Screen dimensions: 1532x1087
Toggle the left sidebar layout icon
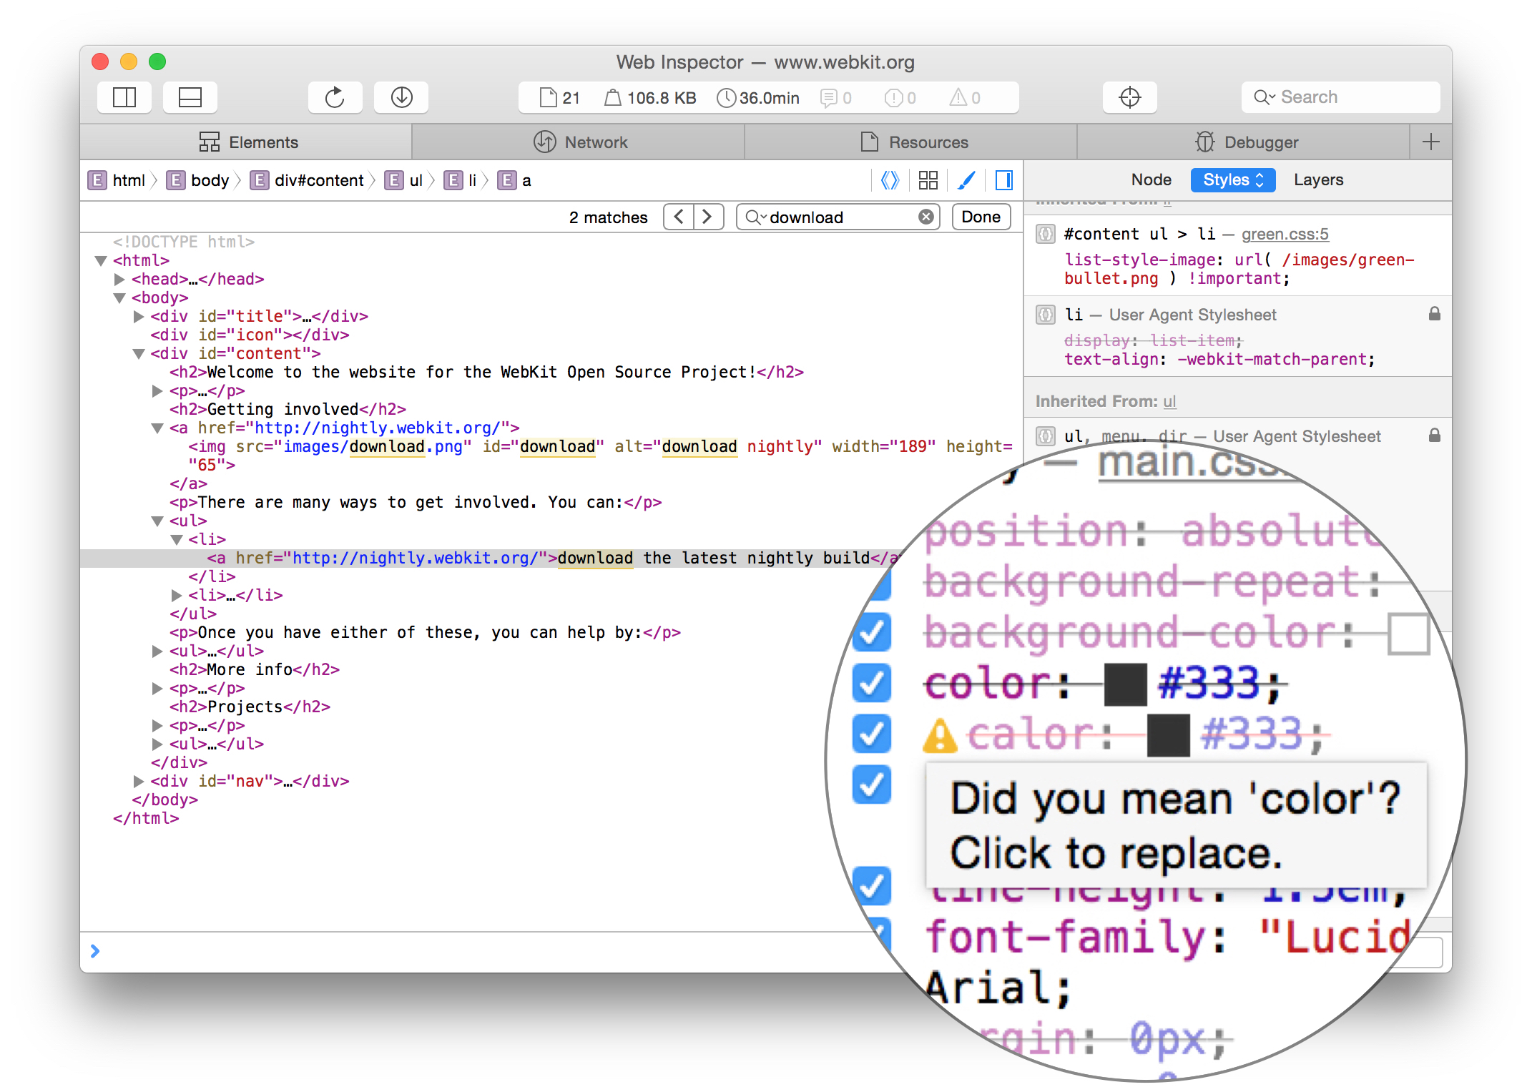tap(124, 97)
